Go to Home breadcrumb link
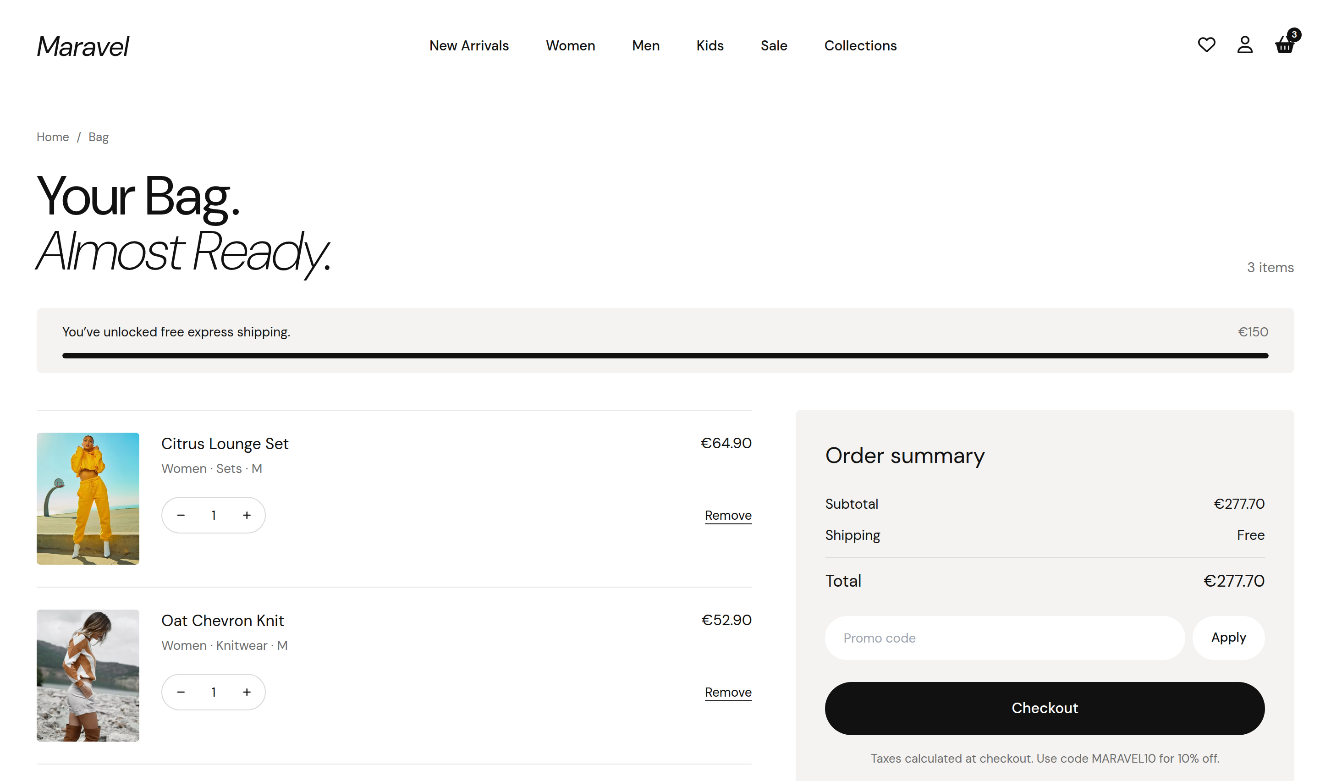The height and width of the screenshot is (781, 1331). tap(52, 137)
